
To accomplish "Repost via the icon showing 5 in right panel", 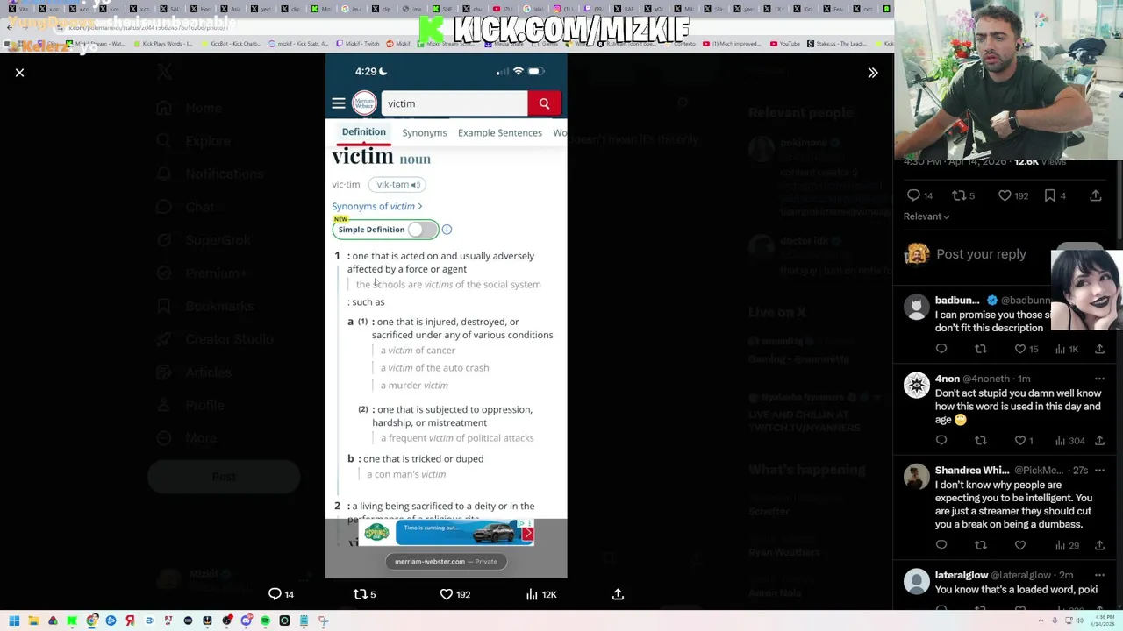I will [963, 195].
